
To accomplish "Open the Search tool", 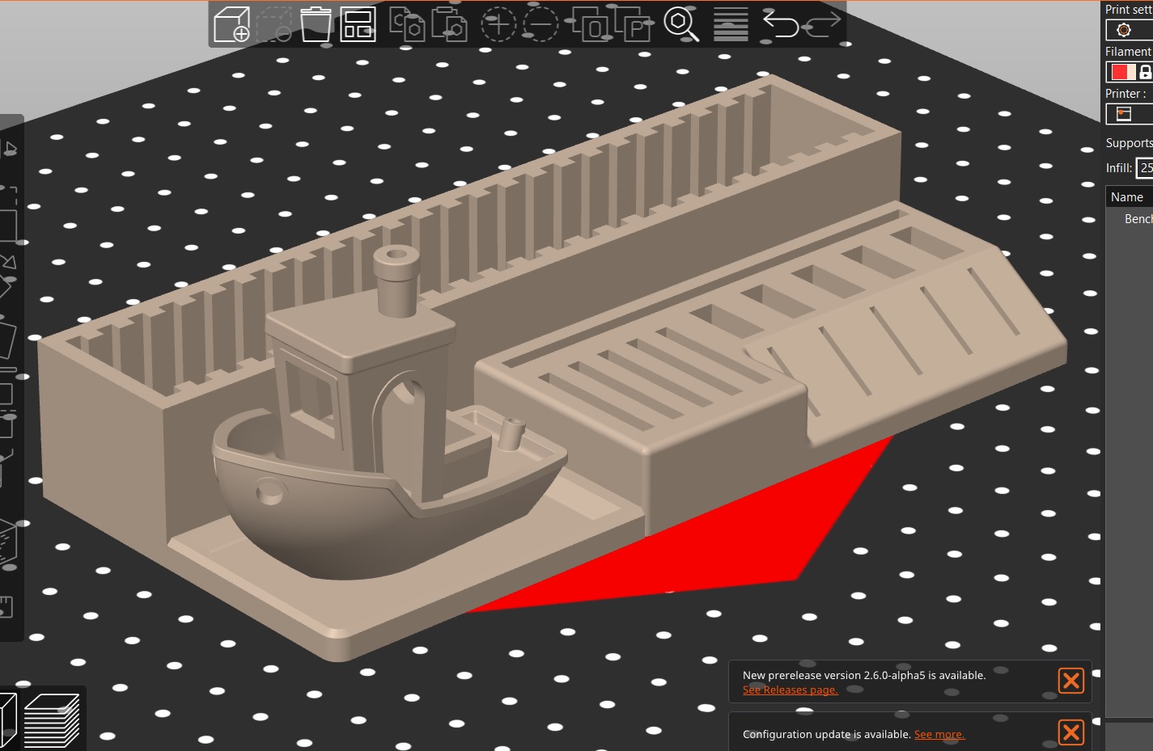I will pyautogui.click(x=682, y=25).
